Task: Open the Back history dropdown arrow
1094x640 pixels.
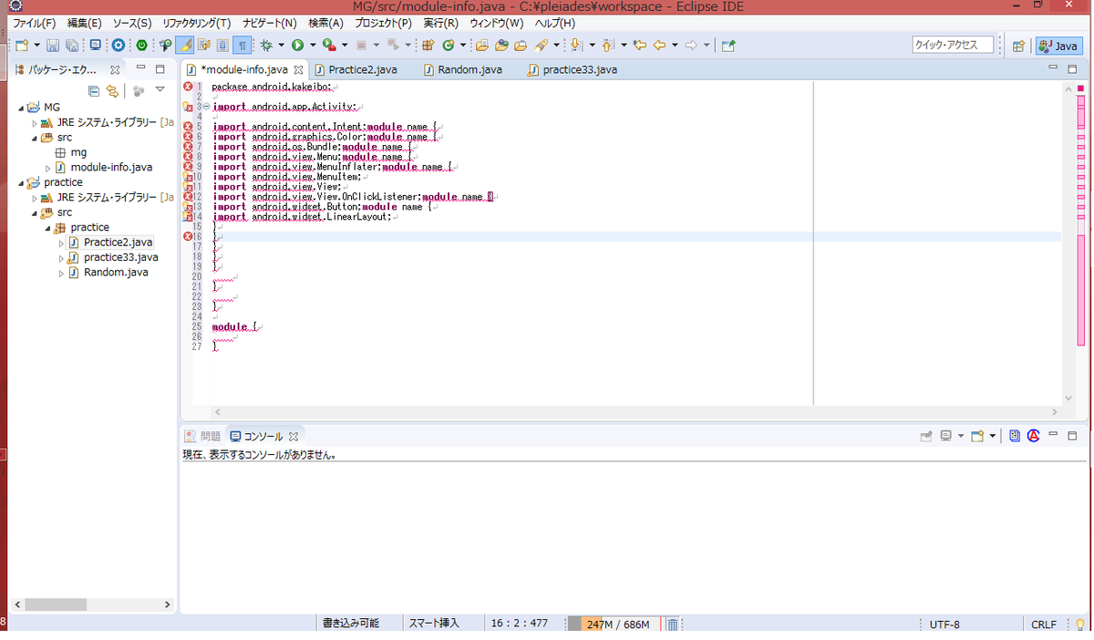Action: (675, 45)
